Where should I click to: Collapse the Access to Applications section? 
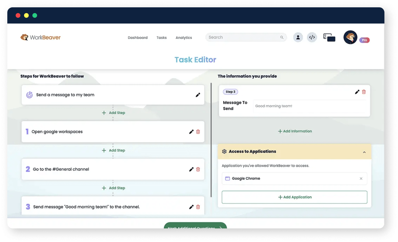[364, 152]
